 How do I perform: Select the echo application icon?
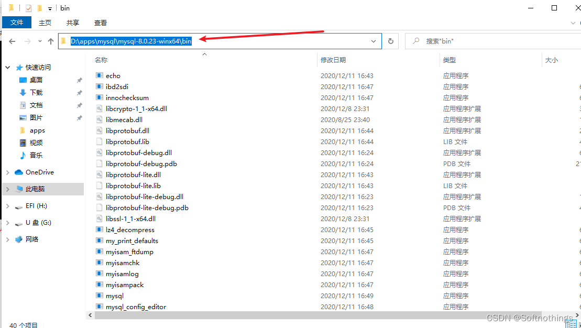pos(100,75)
